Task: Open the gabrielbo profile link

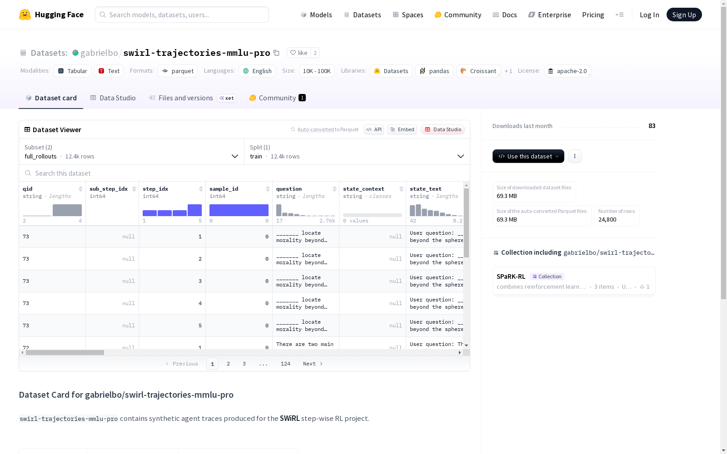Action: point(99,53)
